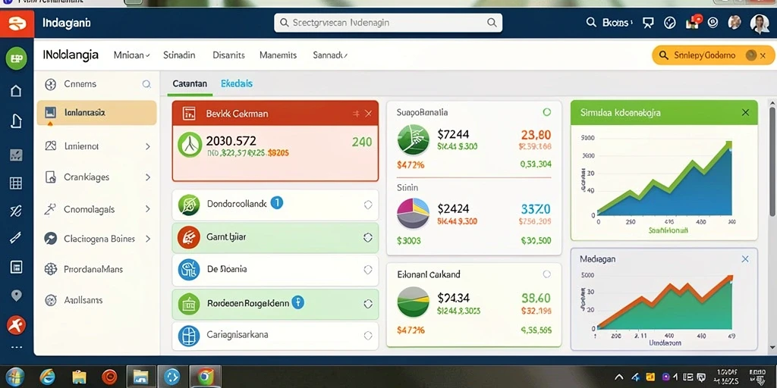Open the Manemits menu
The height and width of the screenshot is (388, 777).
click(278, 55)
